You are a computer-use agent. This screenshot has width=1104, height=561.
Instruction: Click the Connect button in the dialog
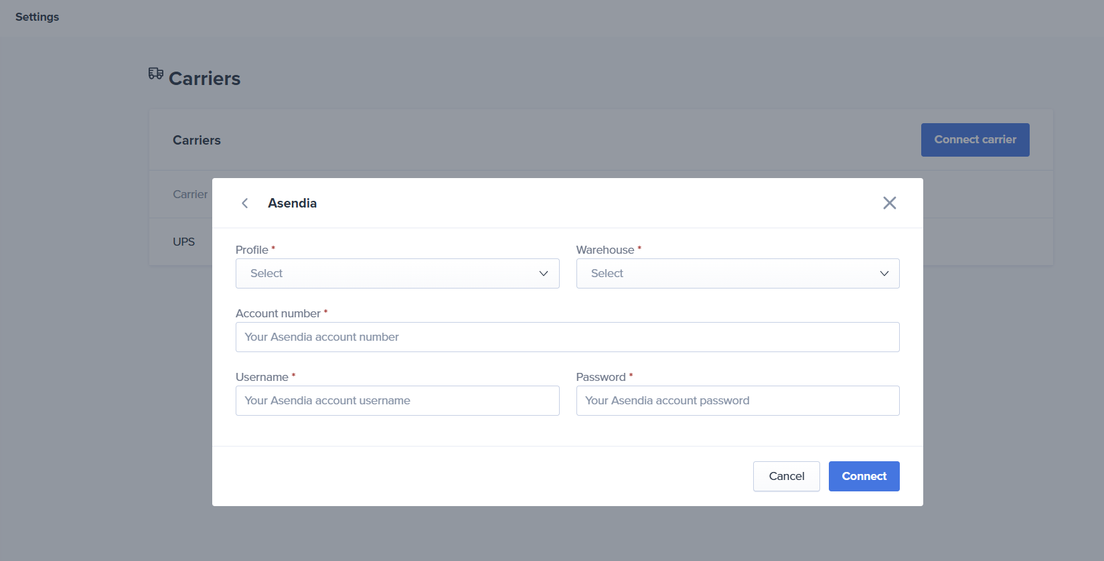[864, 476]
